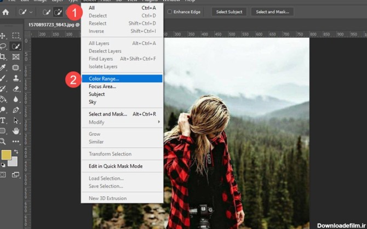Switch to the 1570893723_9843.jpg document tab
Image resolution: width=367 pixels, height=229 pixels.
pos(54,25)
